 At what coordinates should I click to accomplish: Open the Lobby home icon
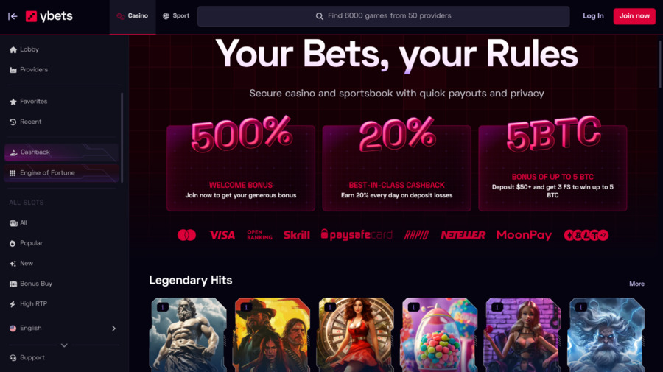[13, 49]
